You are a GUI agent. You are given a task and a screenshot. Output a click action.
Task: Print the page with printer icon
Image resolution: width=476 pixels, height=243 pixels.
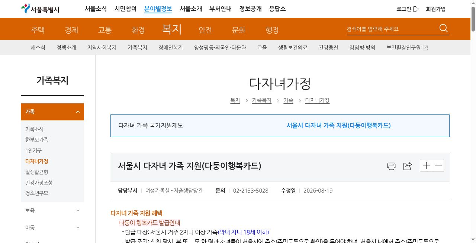(391, 166)
